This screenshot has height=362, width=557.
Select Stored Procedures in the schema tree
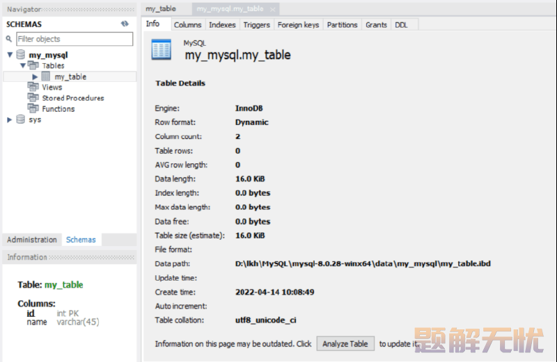tap(73, 98)
